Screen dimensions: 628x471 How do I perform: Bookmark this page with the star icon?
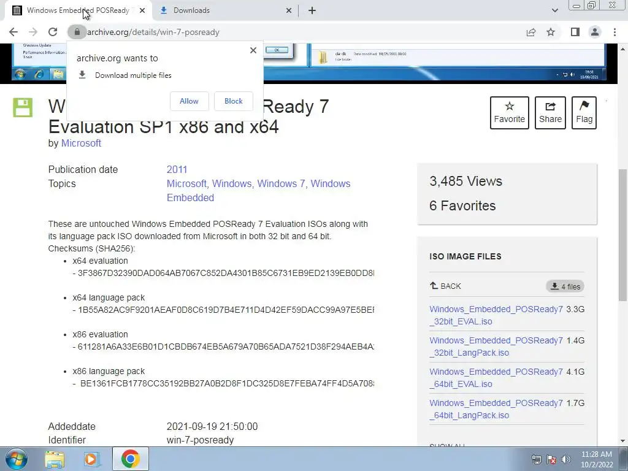pos(551,32)
